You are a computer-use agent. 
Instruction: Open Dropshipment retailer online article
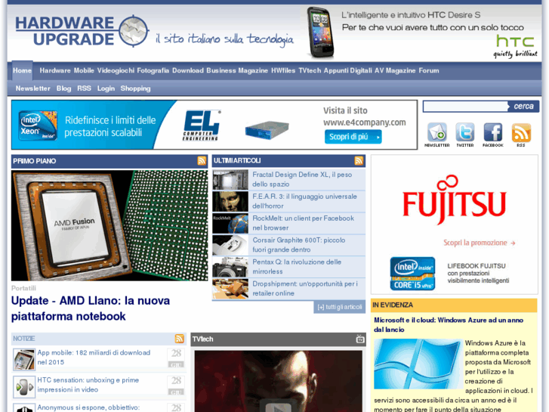305,288
